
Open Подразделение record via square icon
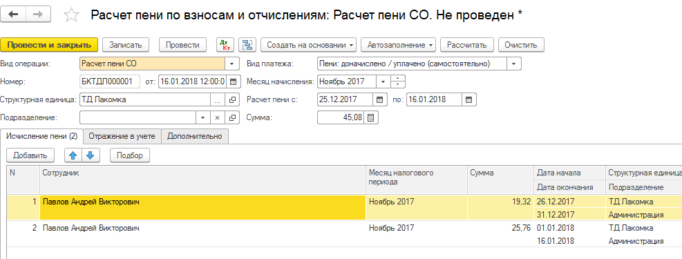click(232, 118)
